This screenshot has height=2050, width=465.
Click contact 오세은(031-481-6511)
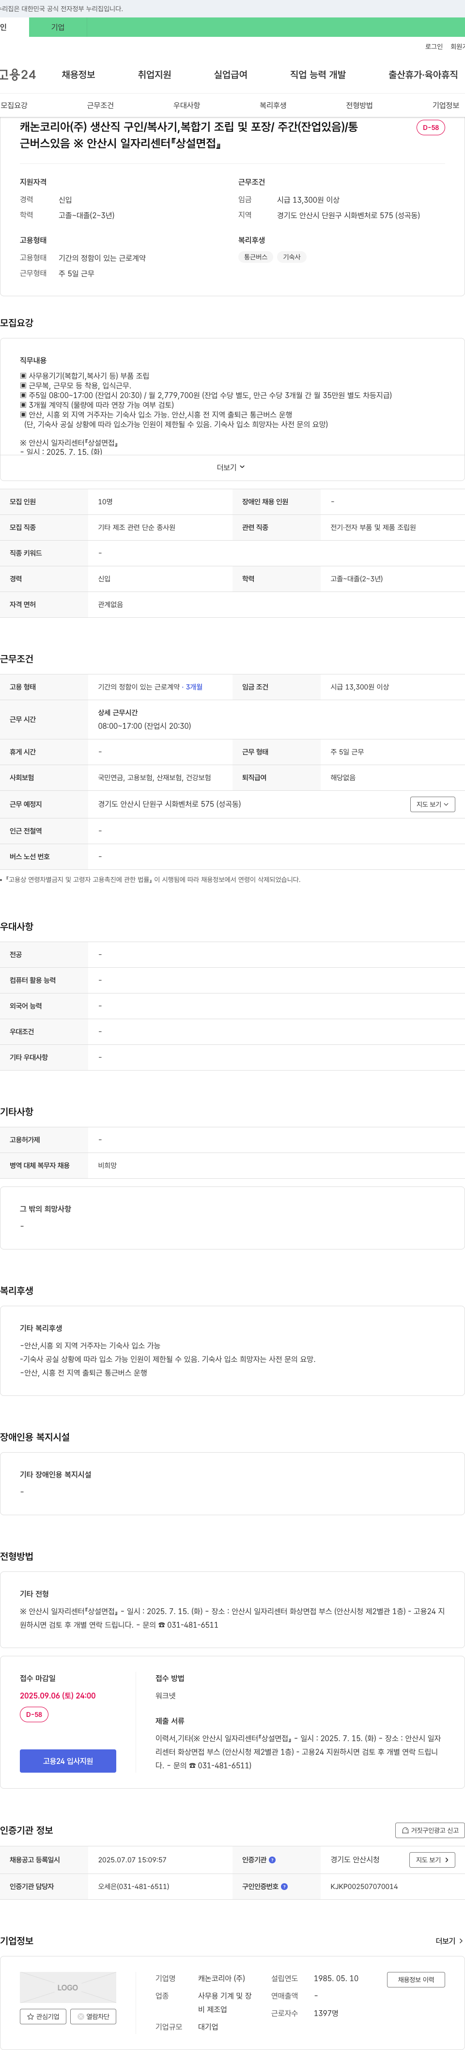(x=134, y=1886)
